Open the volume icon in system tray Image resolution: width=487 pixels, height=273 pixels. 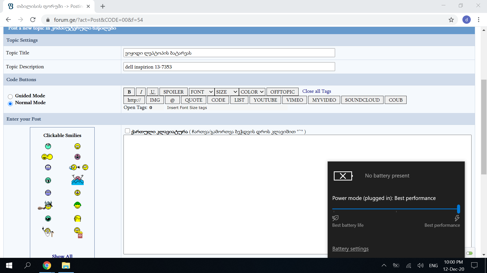420,265
